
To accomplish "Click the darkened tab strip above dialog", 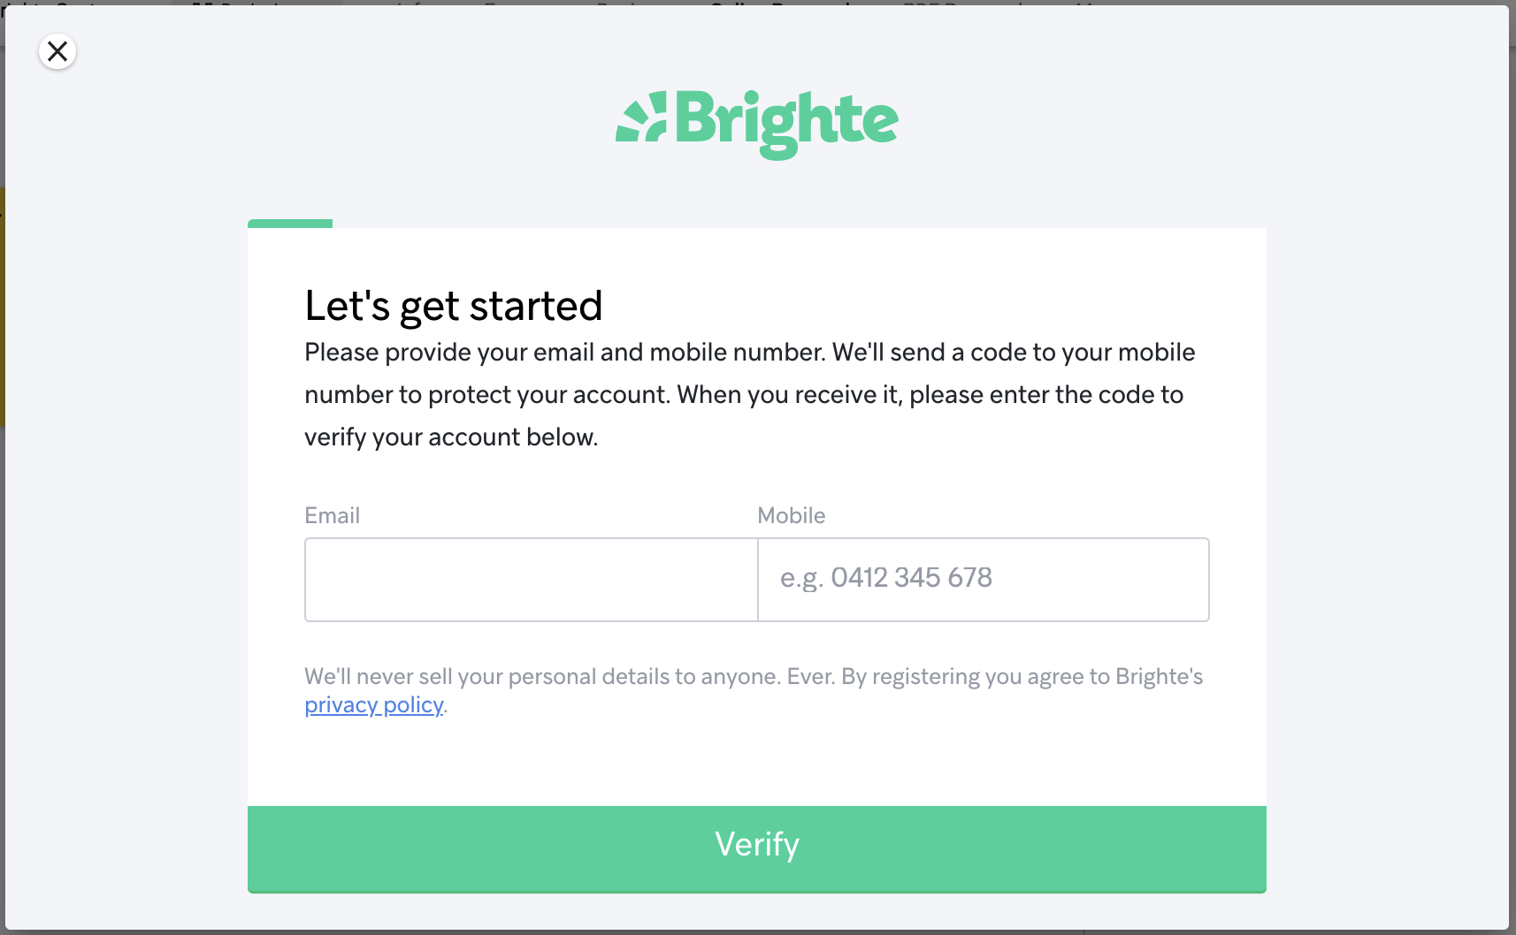I will 757,3.
